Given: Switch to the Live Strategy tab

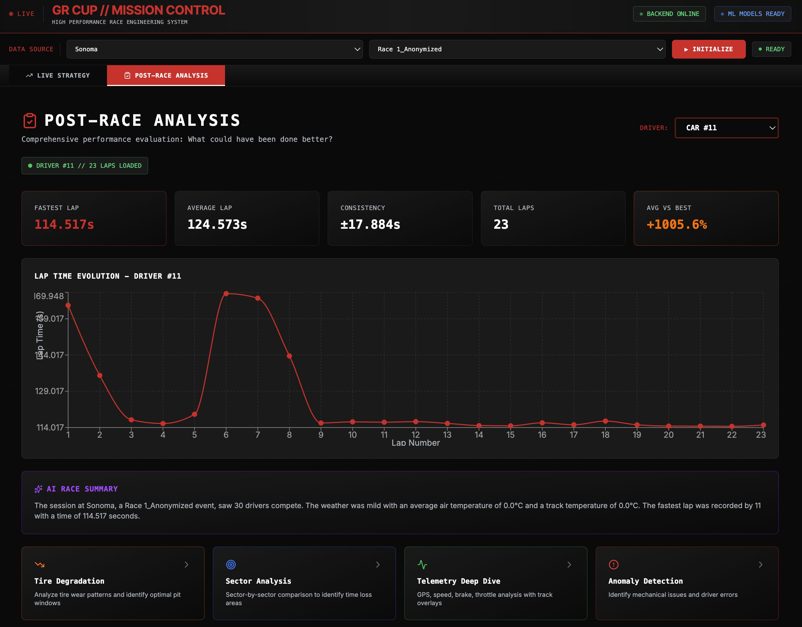Looking at the screenshot, I should [x=58, y=76].
